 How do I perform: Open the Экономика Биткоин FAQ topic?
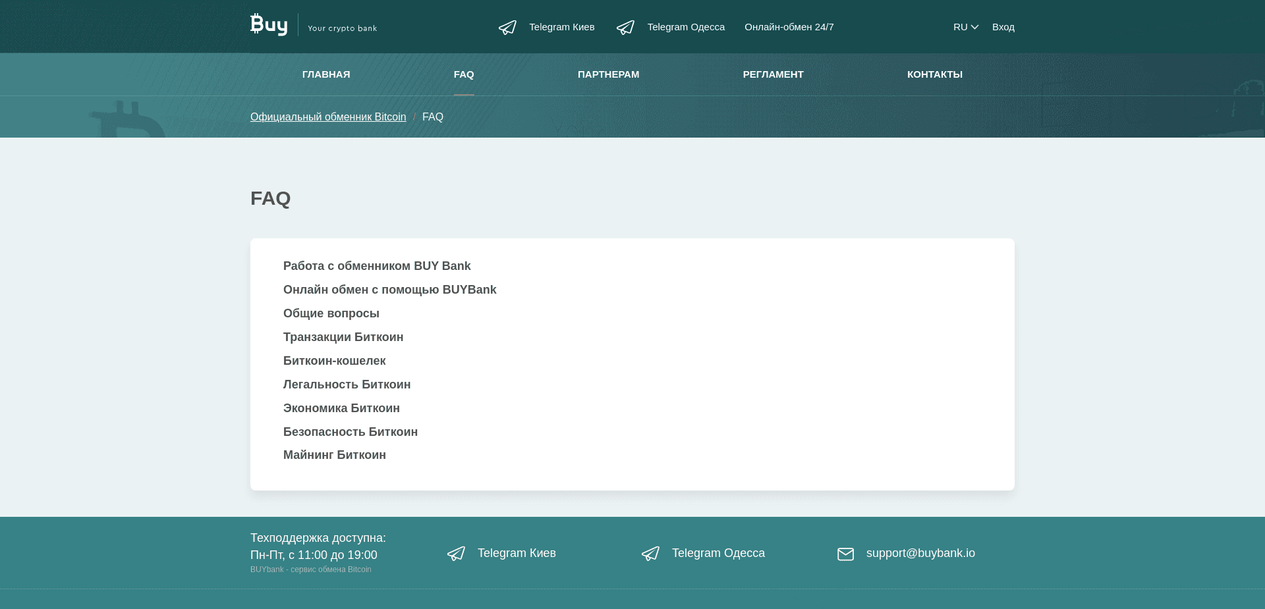[x=341, y=408]
